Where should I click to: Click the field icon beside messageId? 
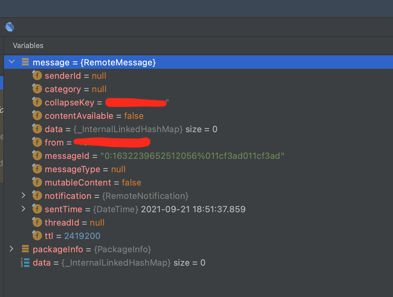[x=37, y=156]
